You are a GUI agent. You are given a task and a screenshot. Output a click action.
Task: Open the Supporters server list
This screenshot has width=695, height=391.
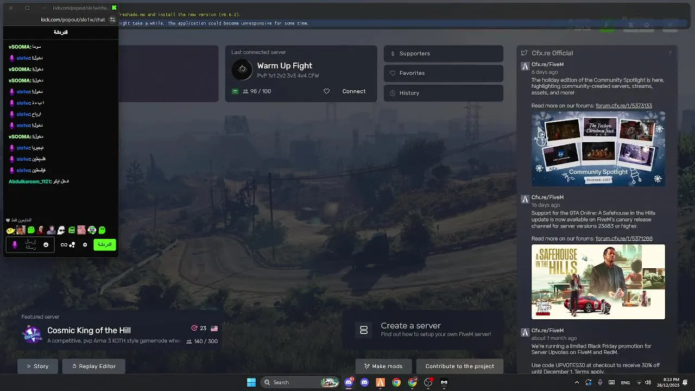tap(444, 54)
